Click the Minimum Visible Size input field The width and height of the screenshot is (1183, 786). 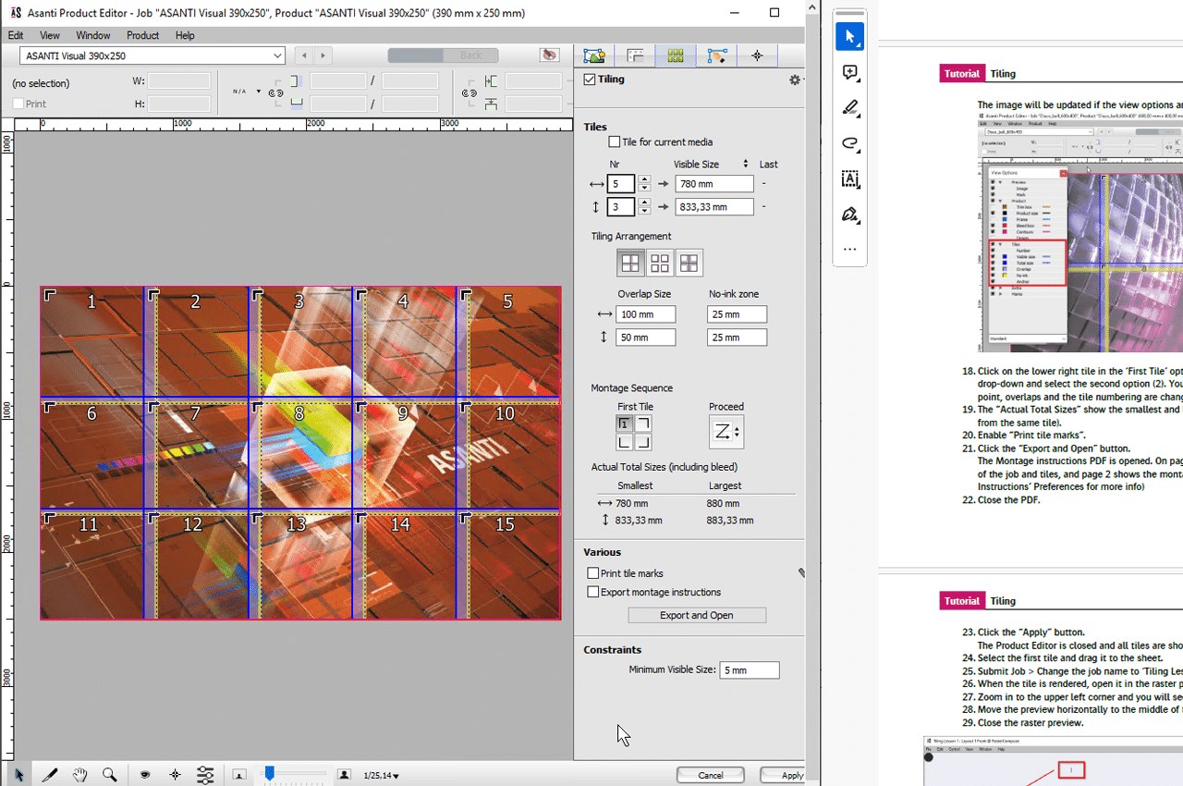point(749,669)
